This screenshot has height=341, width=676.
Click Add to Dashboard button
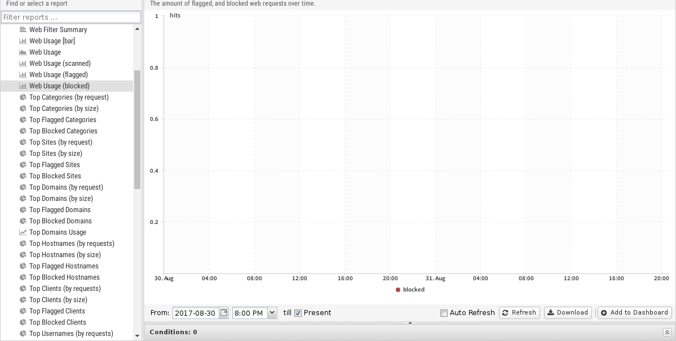pyautogui.click(x=635, y=313)
